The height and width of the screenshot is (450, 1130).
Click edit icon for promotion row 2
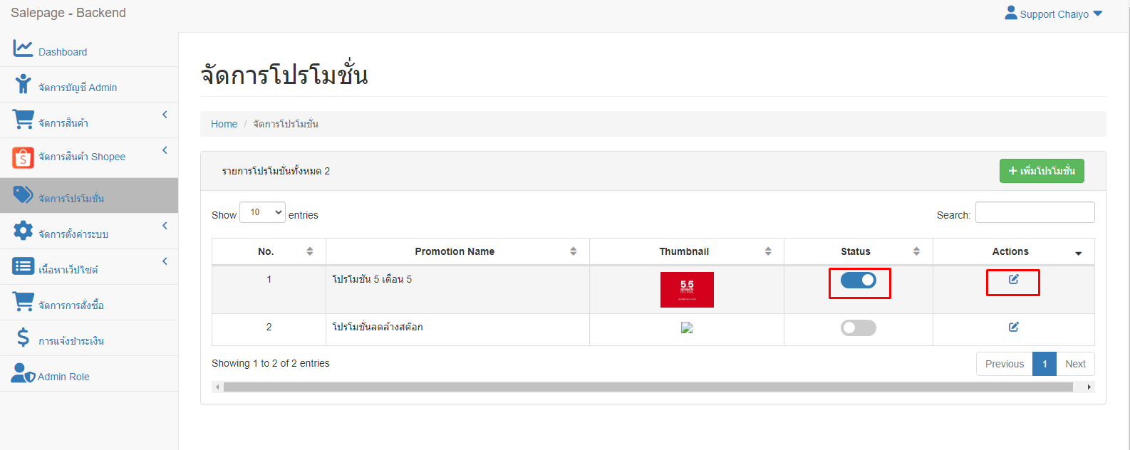click(1013, 327)
